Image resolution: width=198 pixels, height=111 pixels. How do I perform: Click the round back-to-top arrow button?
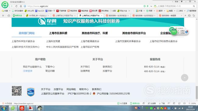[185, 78]
